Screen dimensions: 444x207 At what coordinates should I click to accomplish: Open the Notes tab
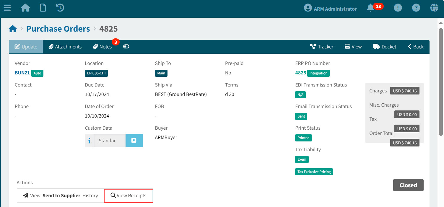coord(103,47)
